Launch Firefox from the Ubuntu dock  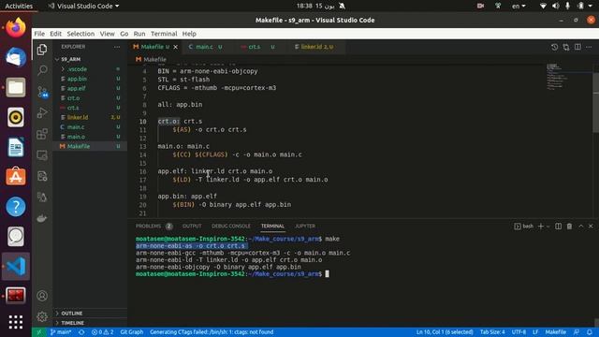click(x=16, y=28)
